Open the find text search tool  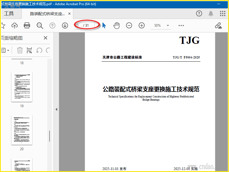pos(40,26)
